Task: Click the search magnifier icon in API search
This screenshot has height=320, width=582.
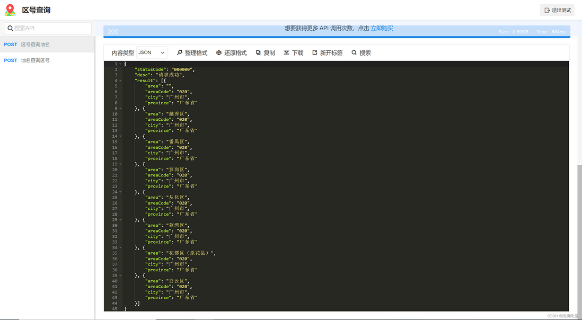Action: pos(10,28)
